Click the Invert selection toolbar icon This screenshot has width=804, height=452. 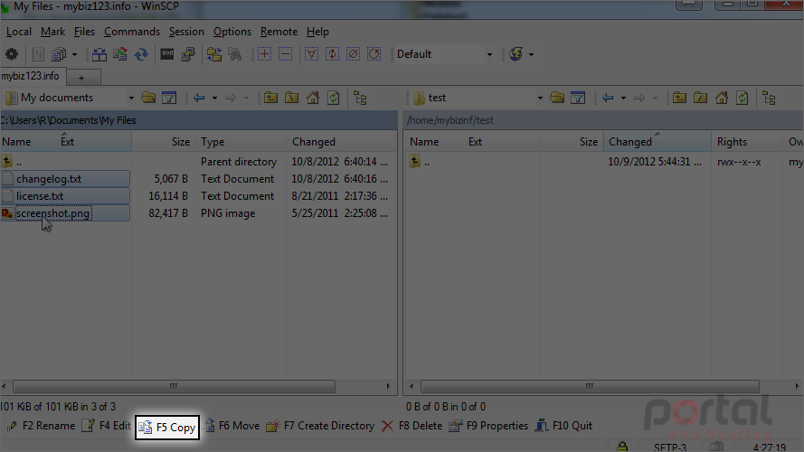tap(332, 54)
